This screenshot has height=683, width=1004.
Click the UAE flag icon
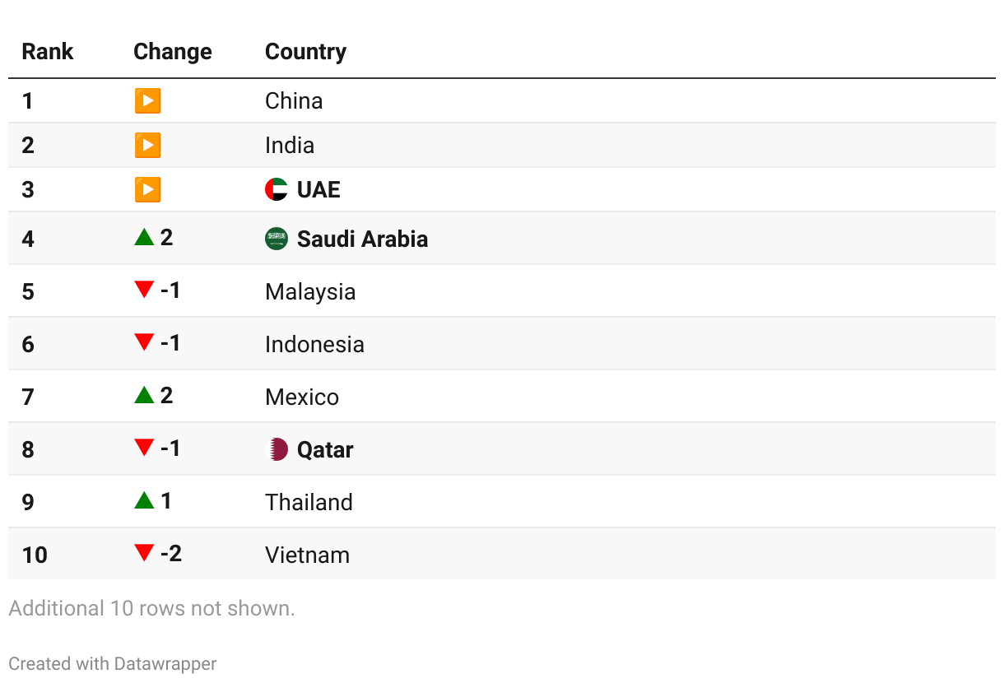[x=277, y=189]
